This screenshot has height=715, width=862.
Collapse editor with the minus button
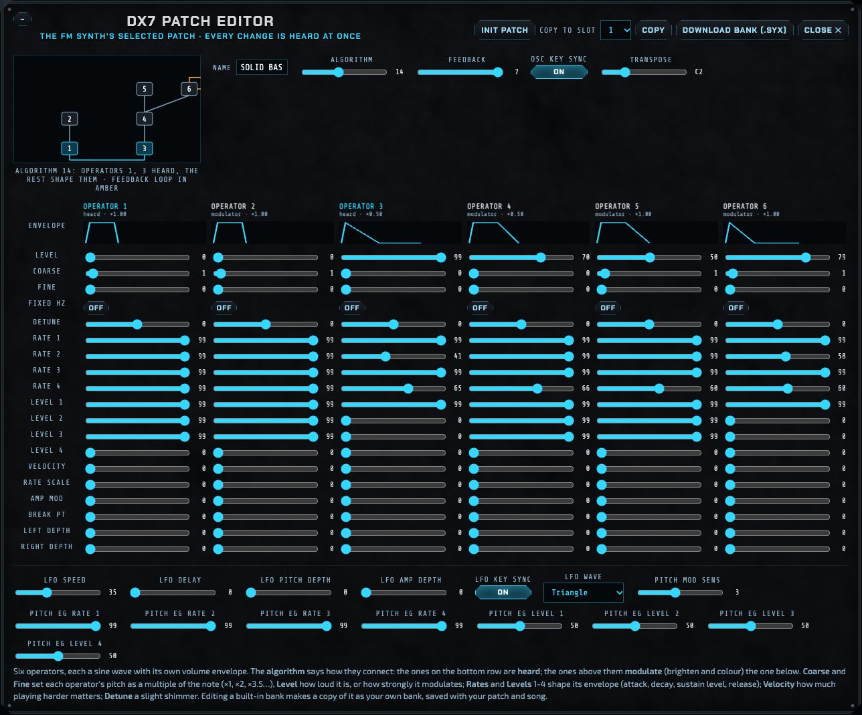point(22,19)
